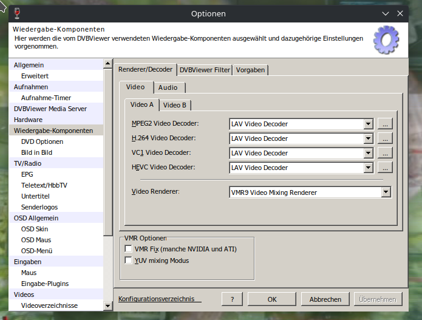
Task: Open H.264 Video Decoder settings button
Action: 384,138
